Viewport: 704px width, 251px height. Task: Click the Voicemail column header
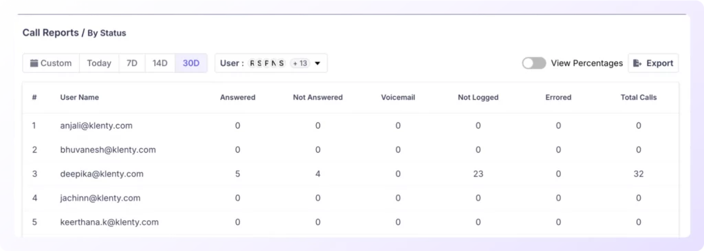[x=398, y=98]
